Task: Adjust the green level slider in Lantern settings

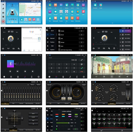Action: pyautogui.click(x=63, y=123)
